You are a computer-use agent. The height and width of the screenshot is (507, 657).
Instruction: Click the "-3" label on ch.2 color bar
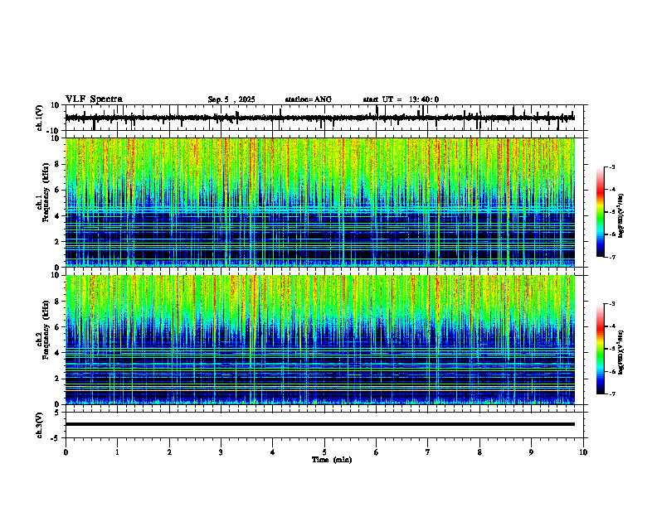[x=611, y=304]
